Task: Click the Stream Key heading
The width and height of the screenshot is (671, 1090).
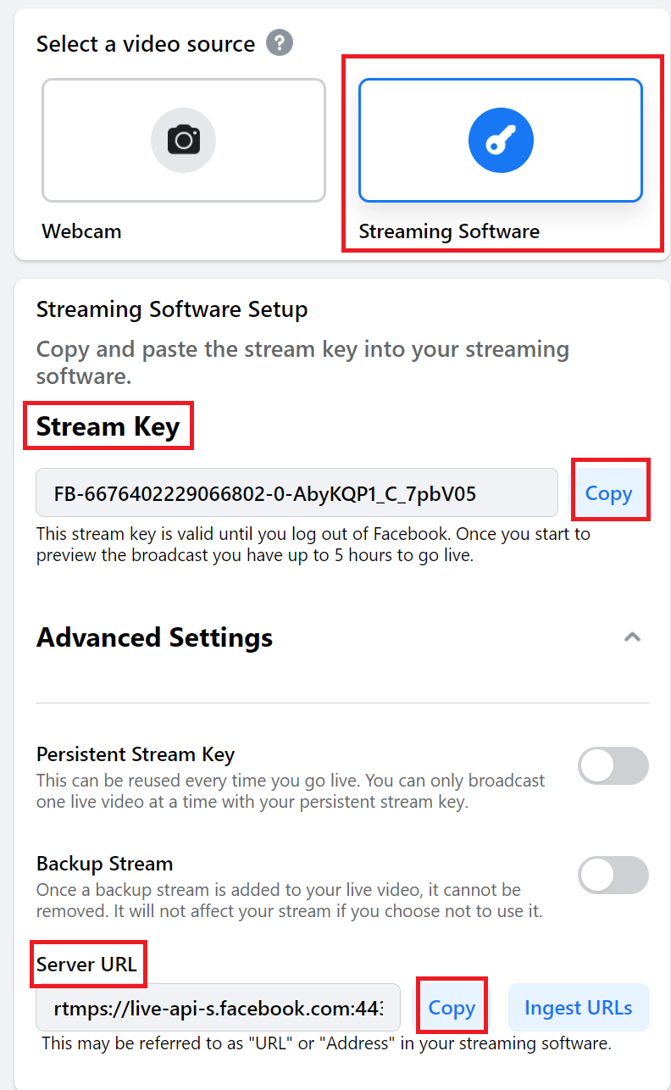Action: coord(108,426)
